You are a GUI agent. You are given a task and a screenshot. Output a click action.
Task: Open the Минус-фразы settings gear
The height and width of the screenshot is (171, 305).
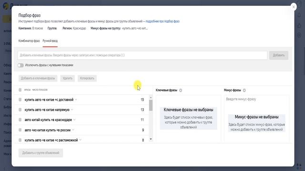244,90
